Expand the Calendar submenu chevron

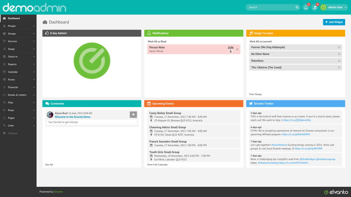pos(34,72)
